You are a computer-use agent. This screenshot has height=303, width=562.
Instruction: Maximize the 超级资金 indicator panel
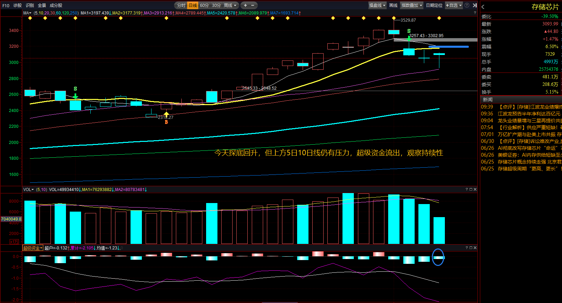(471, 248)
